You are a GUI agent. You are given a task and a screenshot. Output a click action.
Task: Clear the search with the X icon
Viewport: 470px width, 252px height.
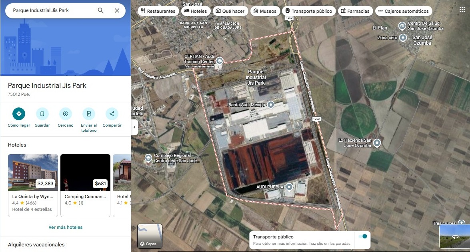coord(117,10)
